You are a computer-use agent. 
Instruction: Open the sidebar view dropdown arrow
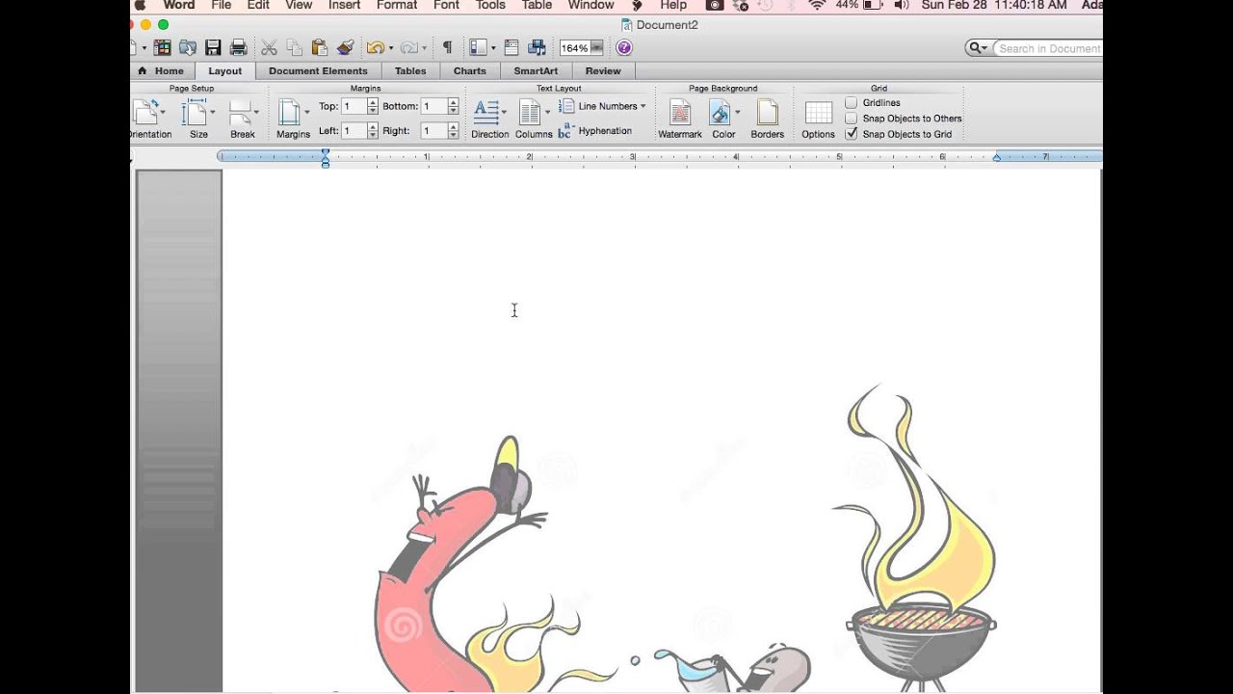coord(493,48)
